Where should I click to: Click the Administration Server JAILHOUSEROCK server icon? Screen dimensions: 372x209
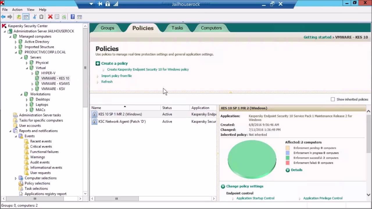point(10,31)
